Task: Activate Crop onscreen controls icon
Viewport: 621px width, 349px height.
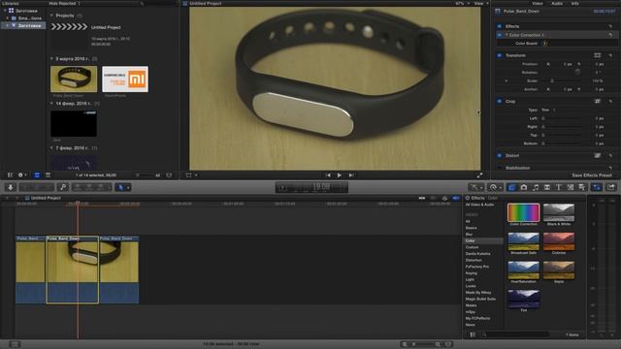Action: [598, 101]
